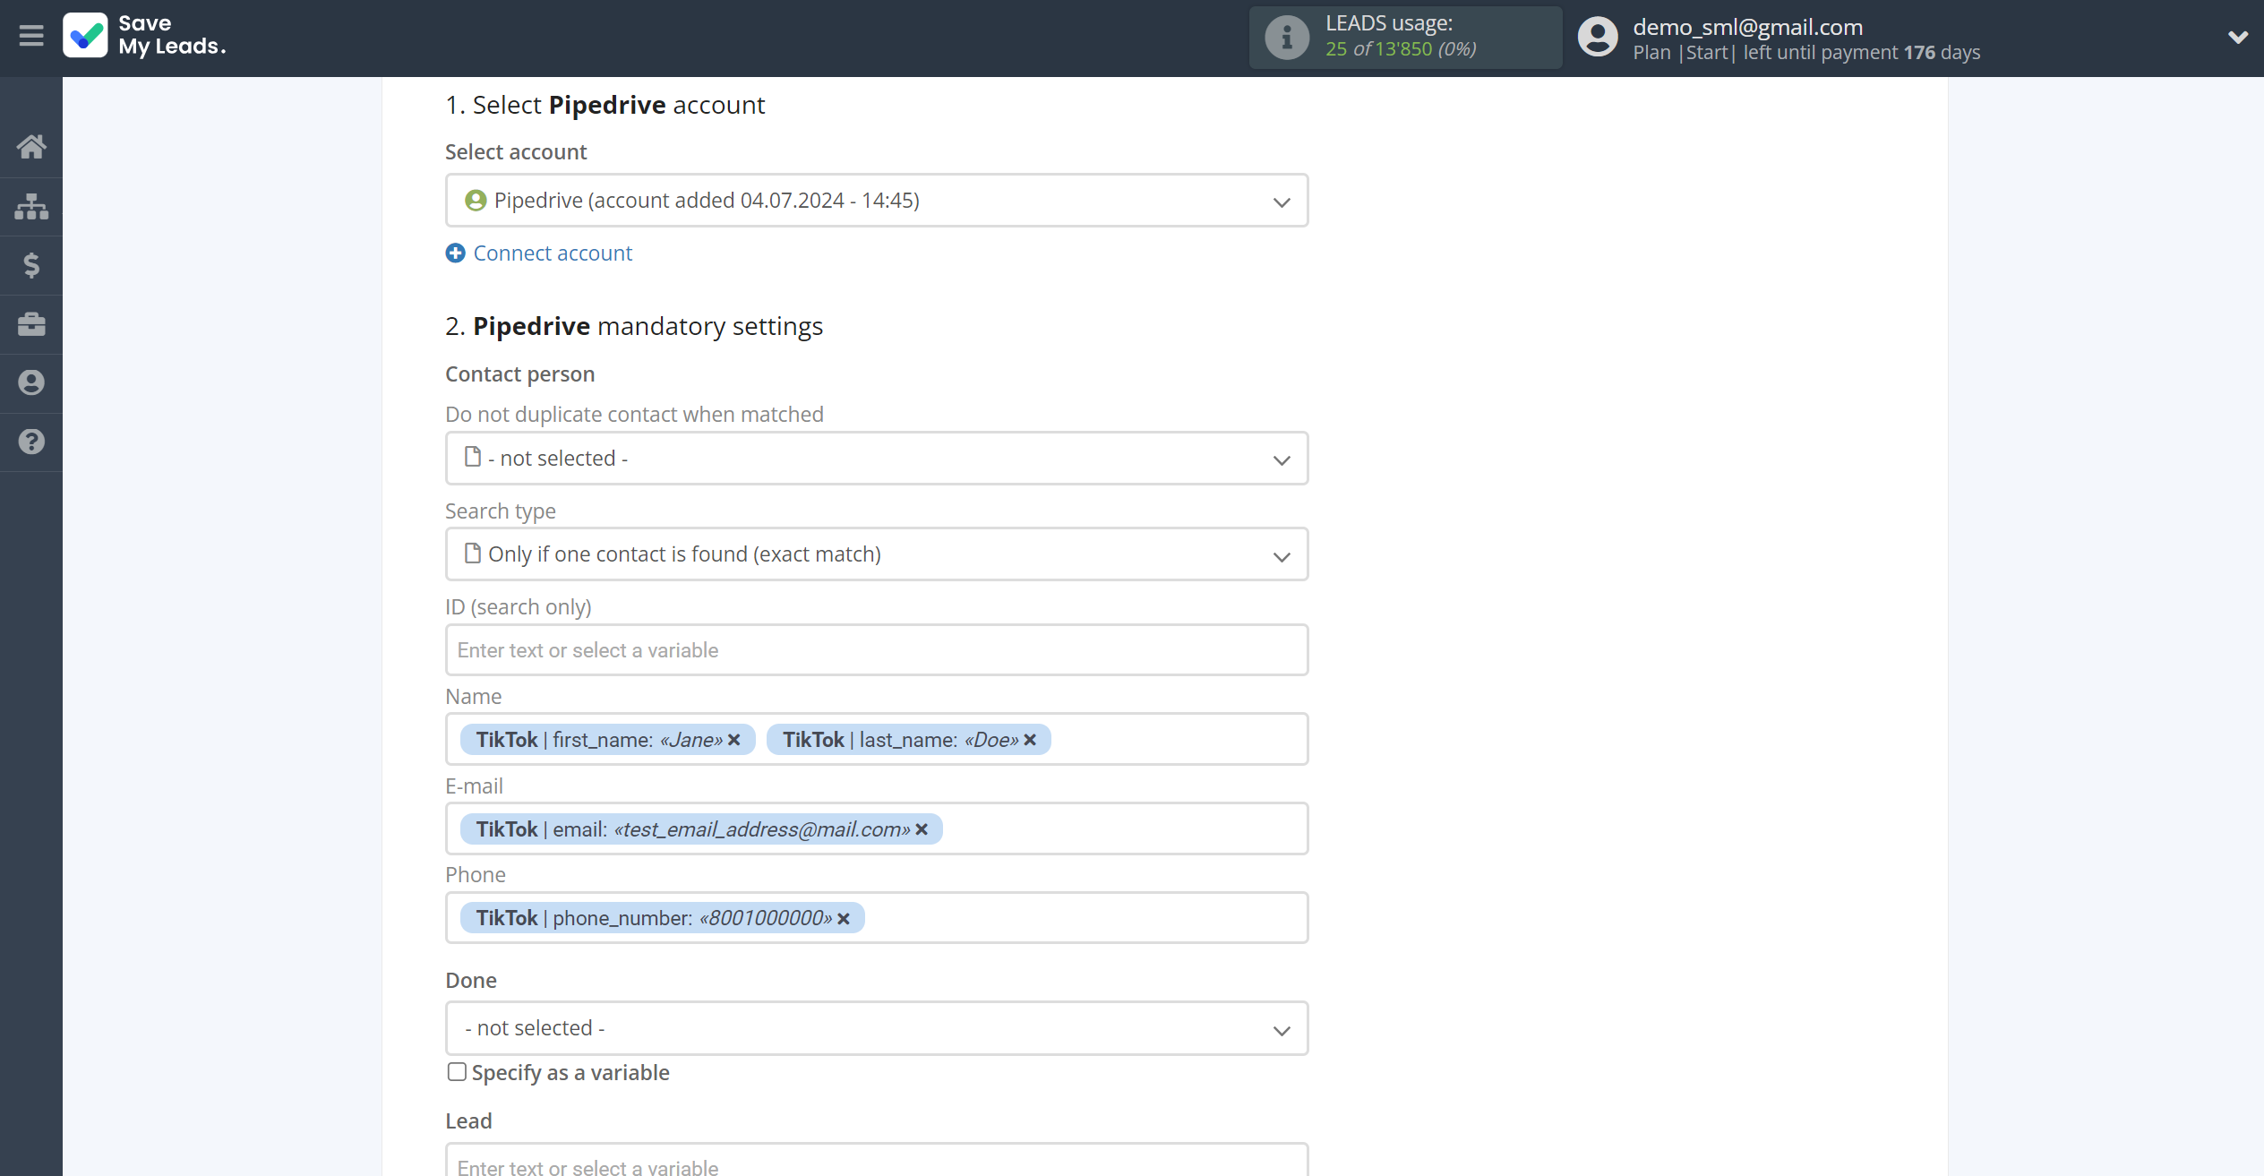The height and width of the screenshot is (1176, 2264).
Task: Click the Select Pipedrive account heading
Action: 605,105
